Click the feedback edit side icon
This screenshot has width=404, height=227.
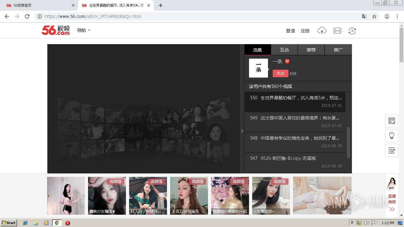392,150
